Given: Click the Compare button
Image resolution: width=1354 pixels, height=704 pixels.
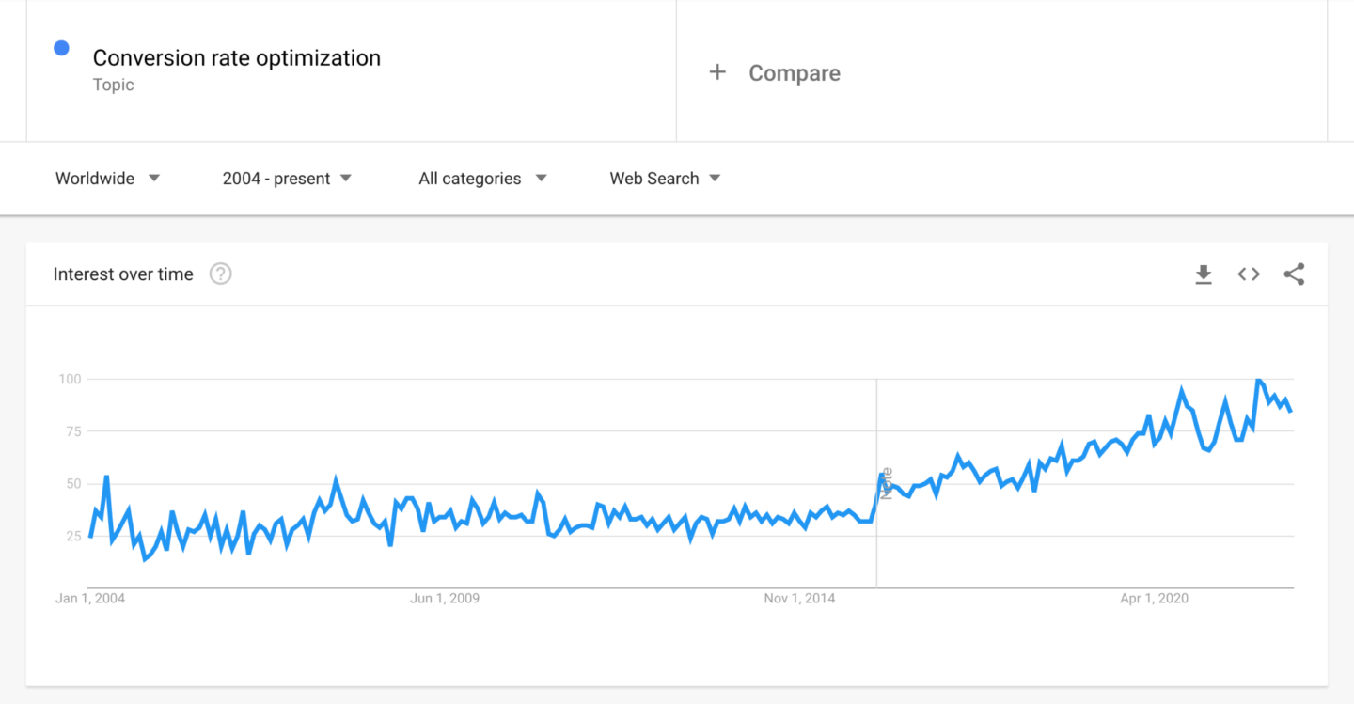Looking at the screenshot, I should pyautogui.click(x=794, y=73).
